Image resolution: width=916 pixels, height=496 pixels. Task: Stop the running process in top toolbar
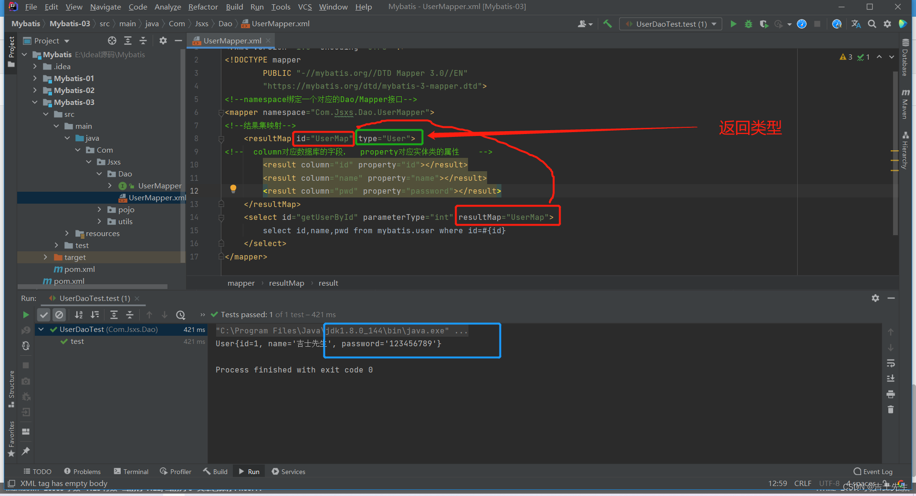click(x=817, y=24)
